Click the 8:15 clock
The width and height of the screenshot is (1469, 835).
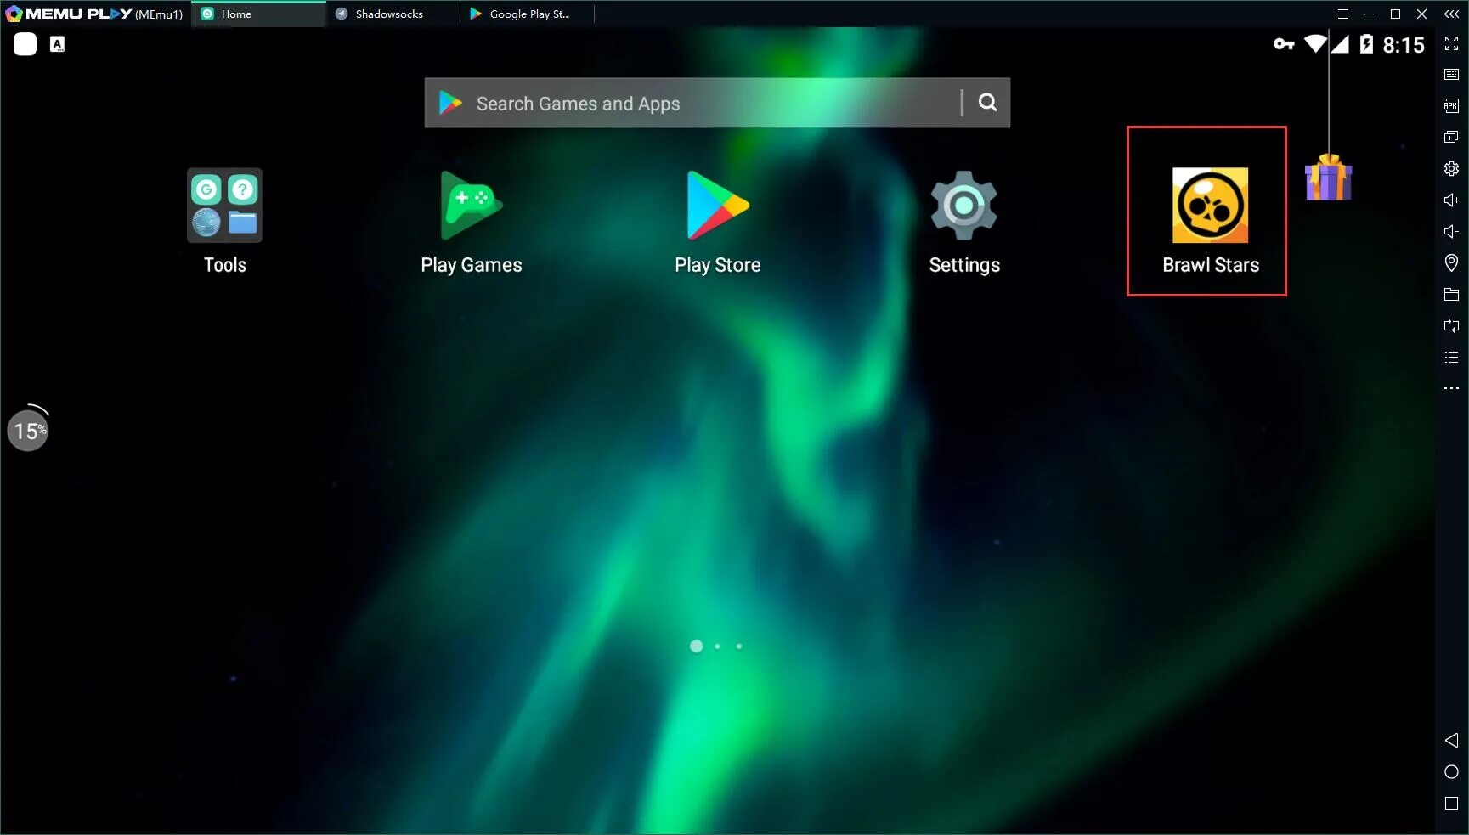tap(1404, 45)
